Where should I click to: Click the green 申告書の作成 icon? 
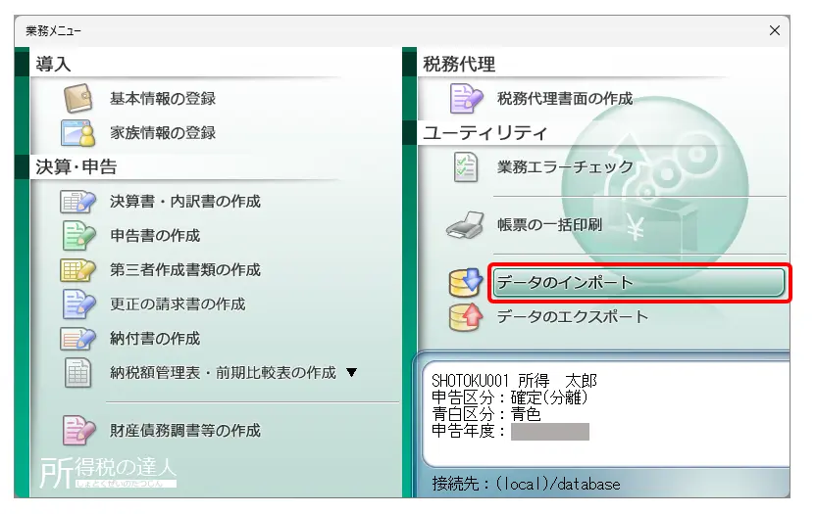77,236
